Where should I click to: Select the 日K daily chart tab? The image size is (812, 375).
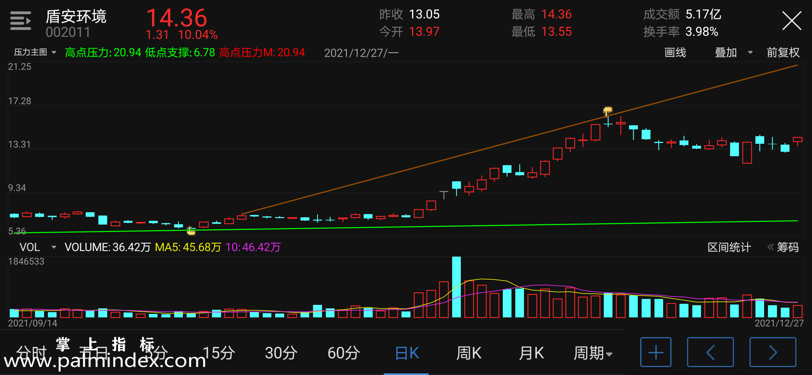[407, 353]
